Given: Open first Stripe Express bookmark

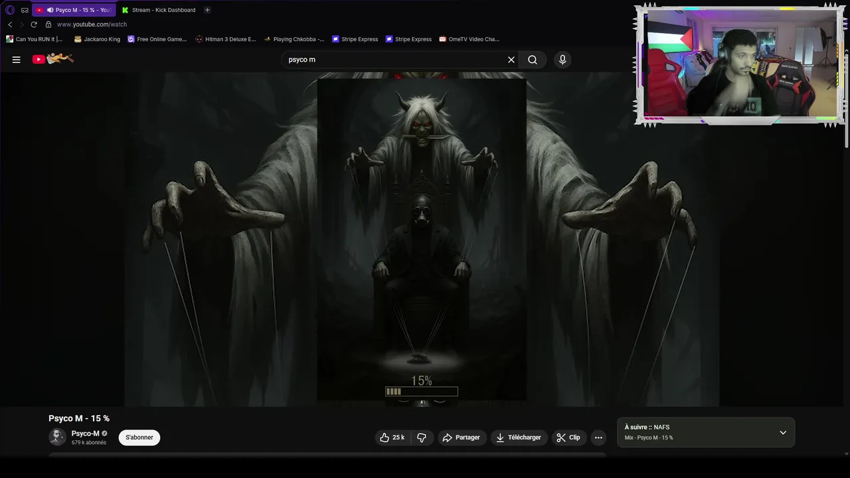Looking at the screenshot, I should click(355, 39).
